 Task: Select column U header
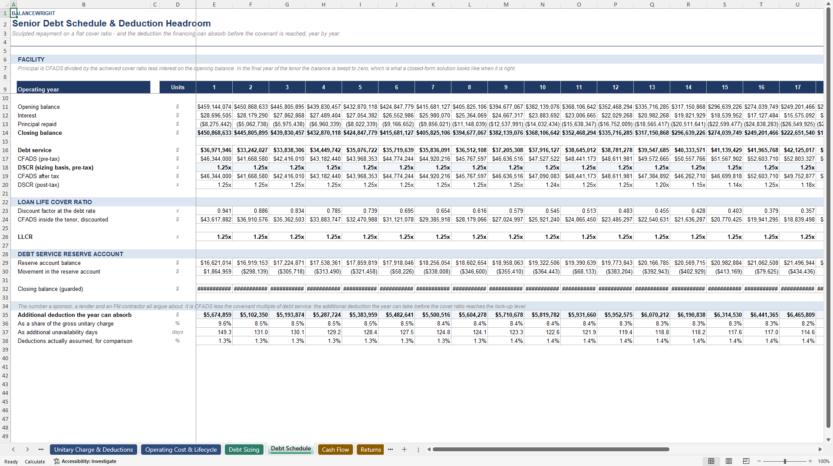pyautogui.click(x=797, y=4)
